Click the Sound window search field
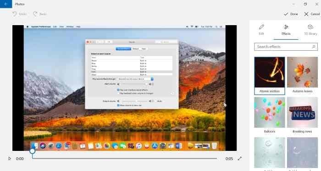The width and height of the screenshot is (321, 171). (166, 42)
